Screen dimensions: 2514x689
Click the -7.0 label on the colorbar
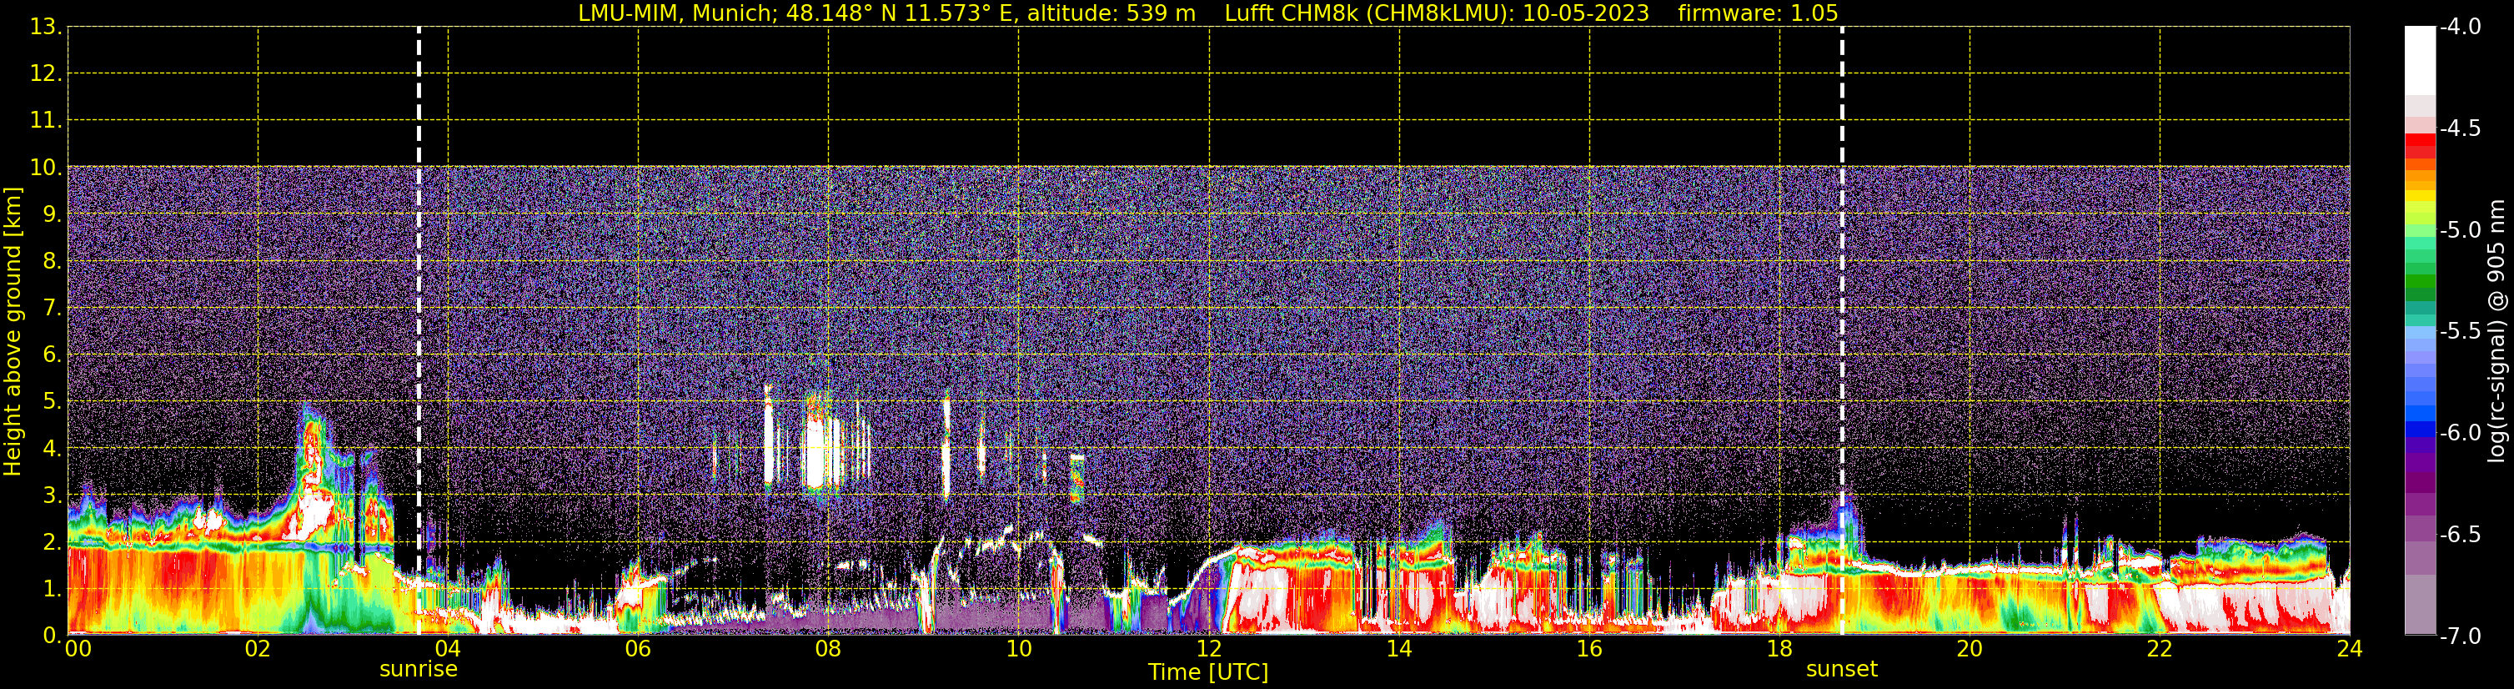[2459, 636]
